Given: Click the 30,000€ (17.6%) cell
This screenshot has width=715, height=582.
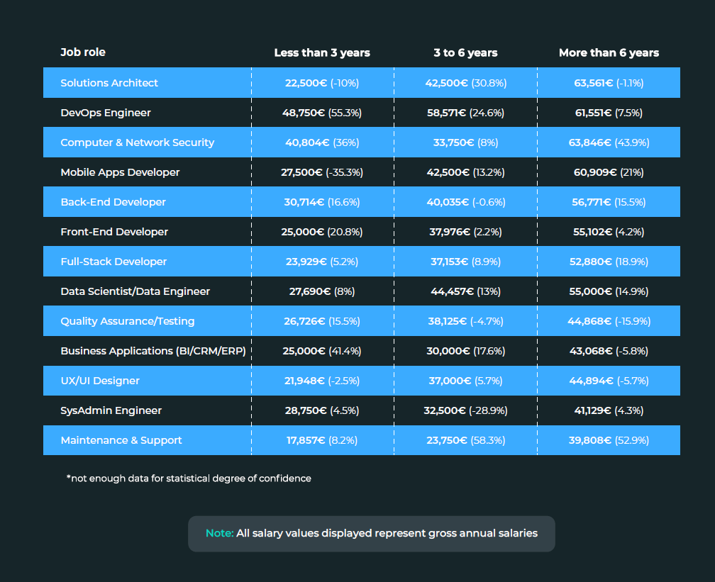Looking at the screenshot, I should point(465,351).
